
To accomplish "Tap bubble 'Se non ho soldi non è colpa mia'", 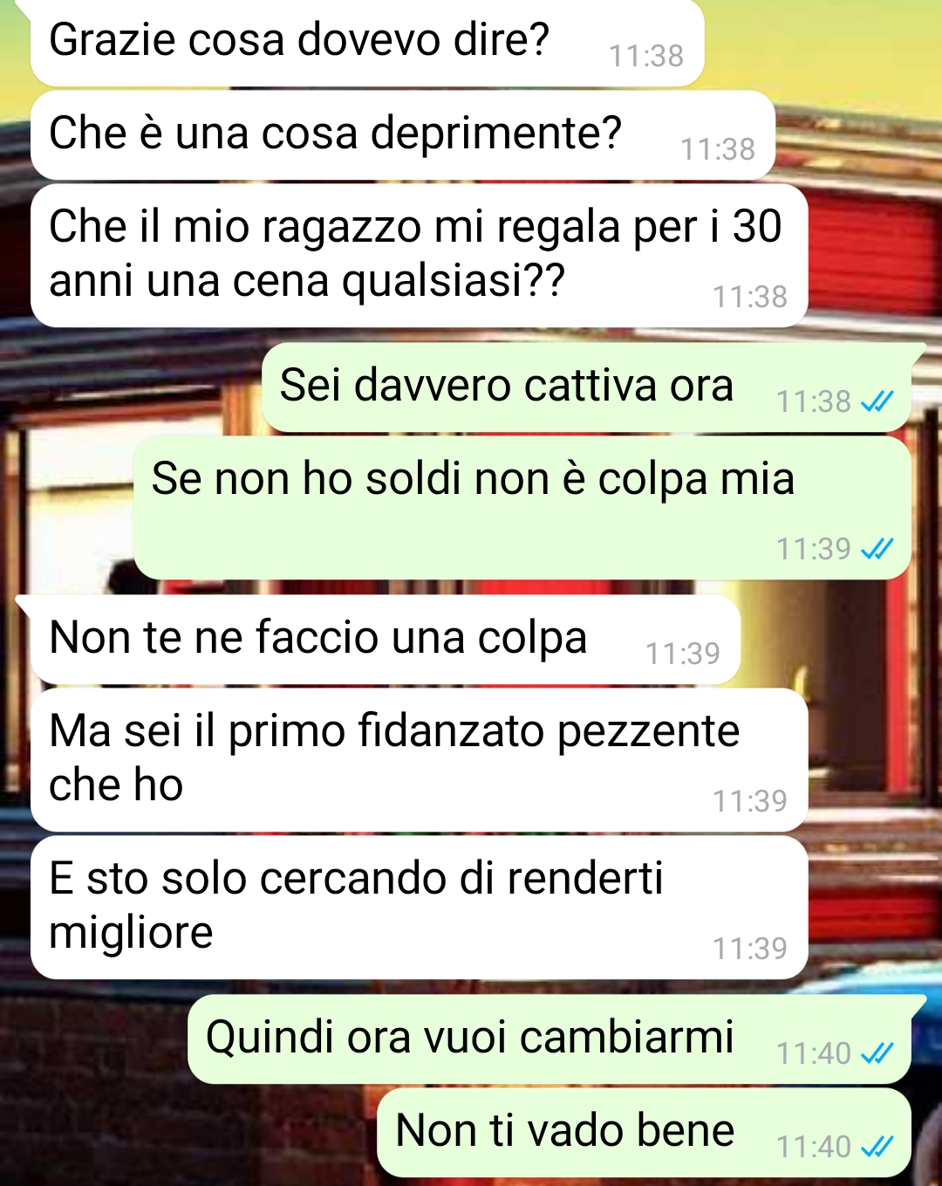I will pyautogui.click(x=522, y=508).
